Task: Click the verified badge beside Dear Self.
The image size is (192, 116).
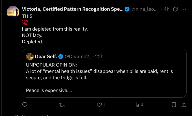Action: click(61, 56)
